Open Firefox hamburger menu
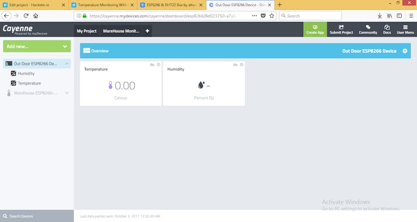This screenshot has height=222, width=417. click(x=411, y=16)
